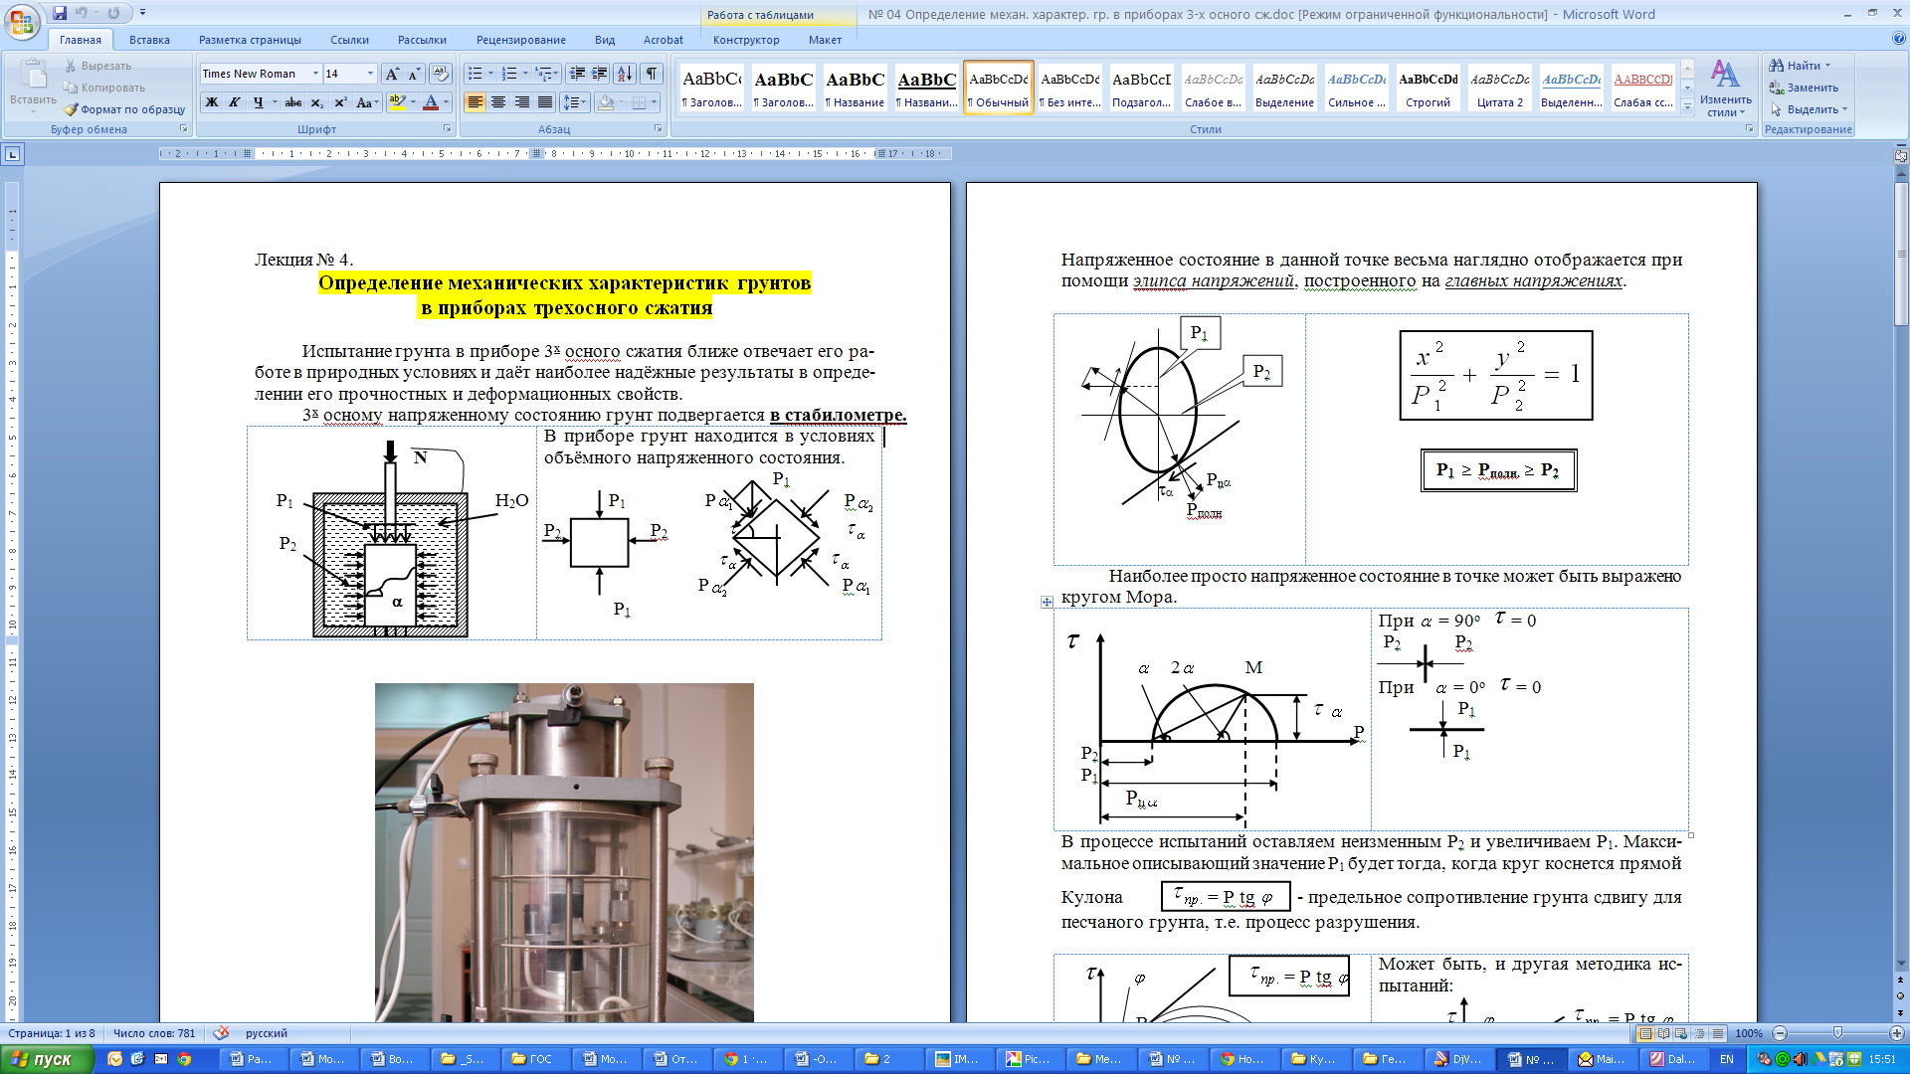Open the Ссылки ribbon tab

coord(349,40)
